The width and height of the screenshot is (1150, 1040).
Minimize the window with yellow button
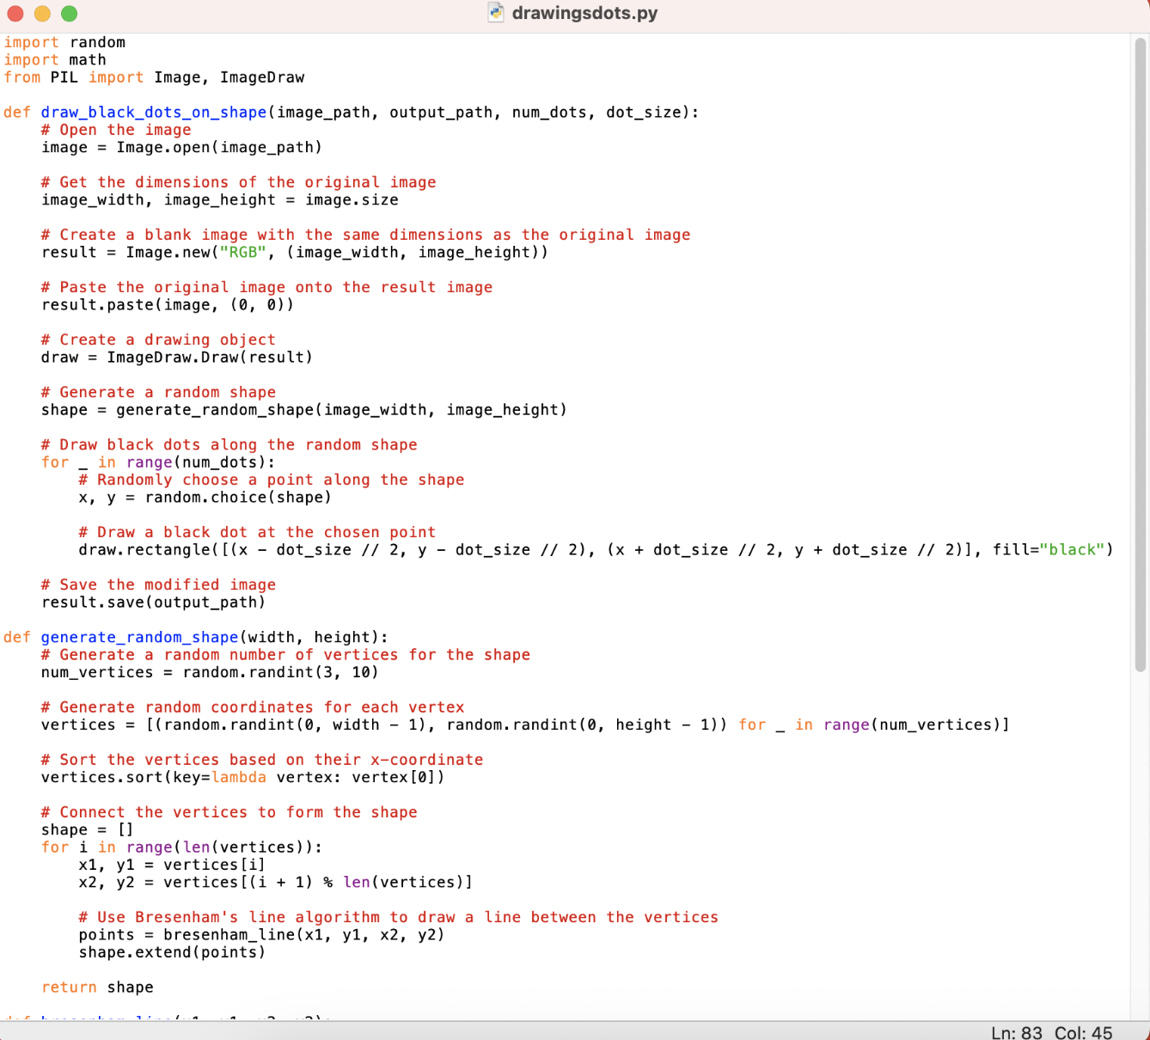[42, 14]
